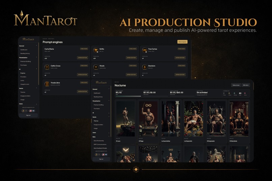Click ManTarot logo in Nocturne window sidebar
This screenshot has height=181, width=272.
101,83
